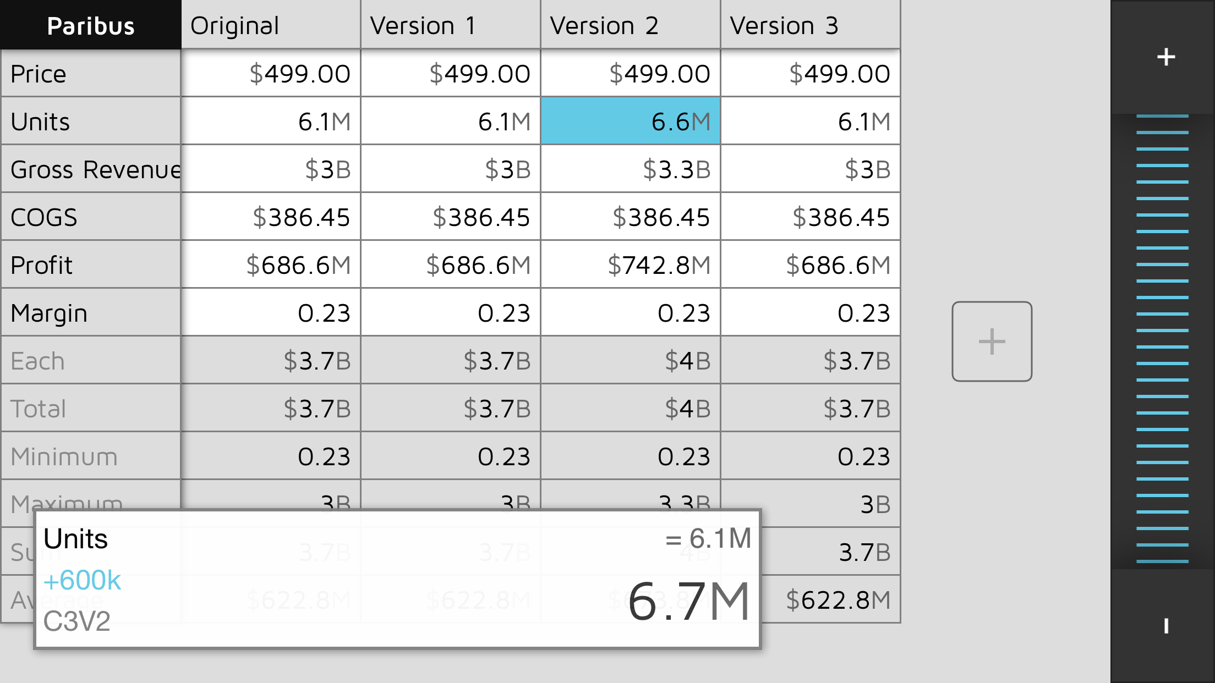The image size is (1215, 683).
Task: Click the Minimum summary row label
Action: point(91,456)
